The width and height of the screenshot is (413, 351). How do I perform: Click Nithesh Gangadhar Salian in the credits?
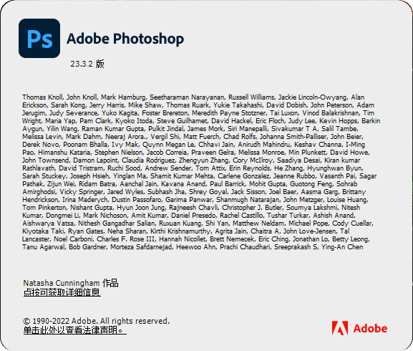[116, 223]
